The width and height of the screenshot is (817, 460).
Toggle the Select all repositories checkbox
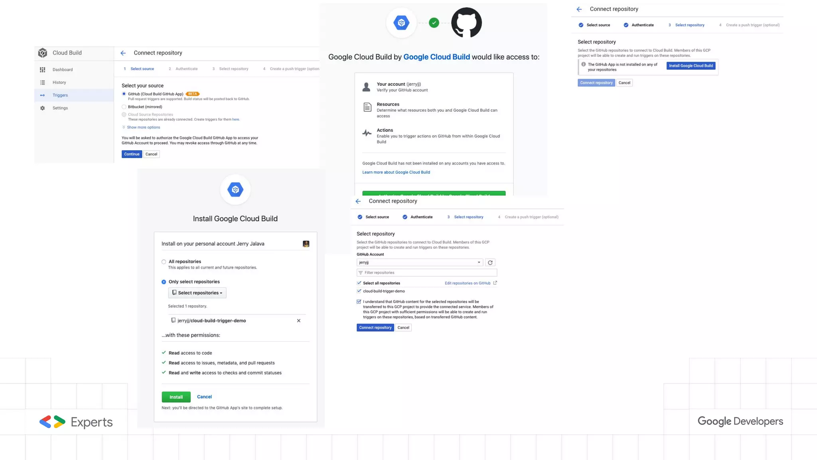(359, 283)
